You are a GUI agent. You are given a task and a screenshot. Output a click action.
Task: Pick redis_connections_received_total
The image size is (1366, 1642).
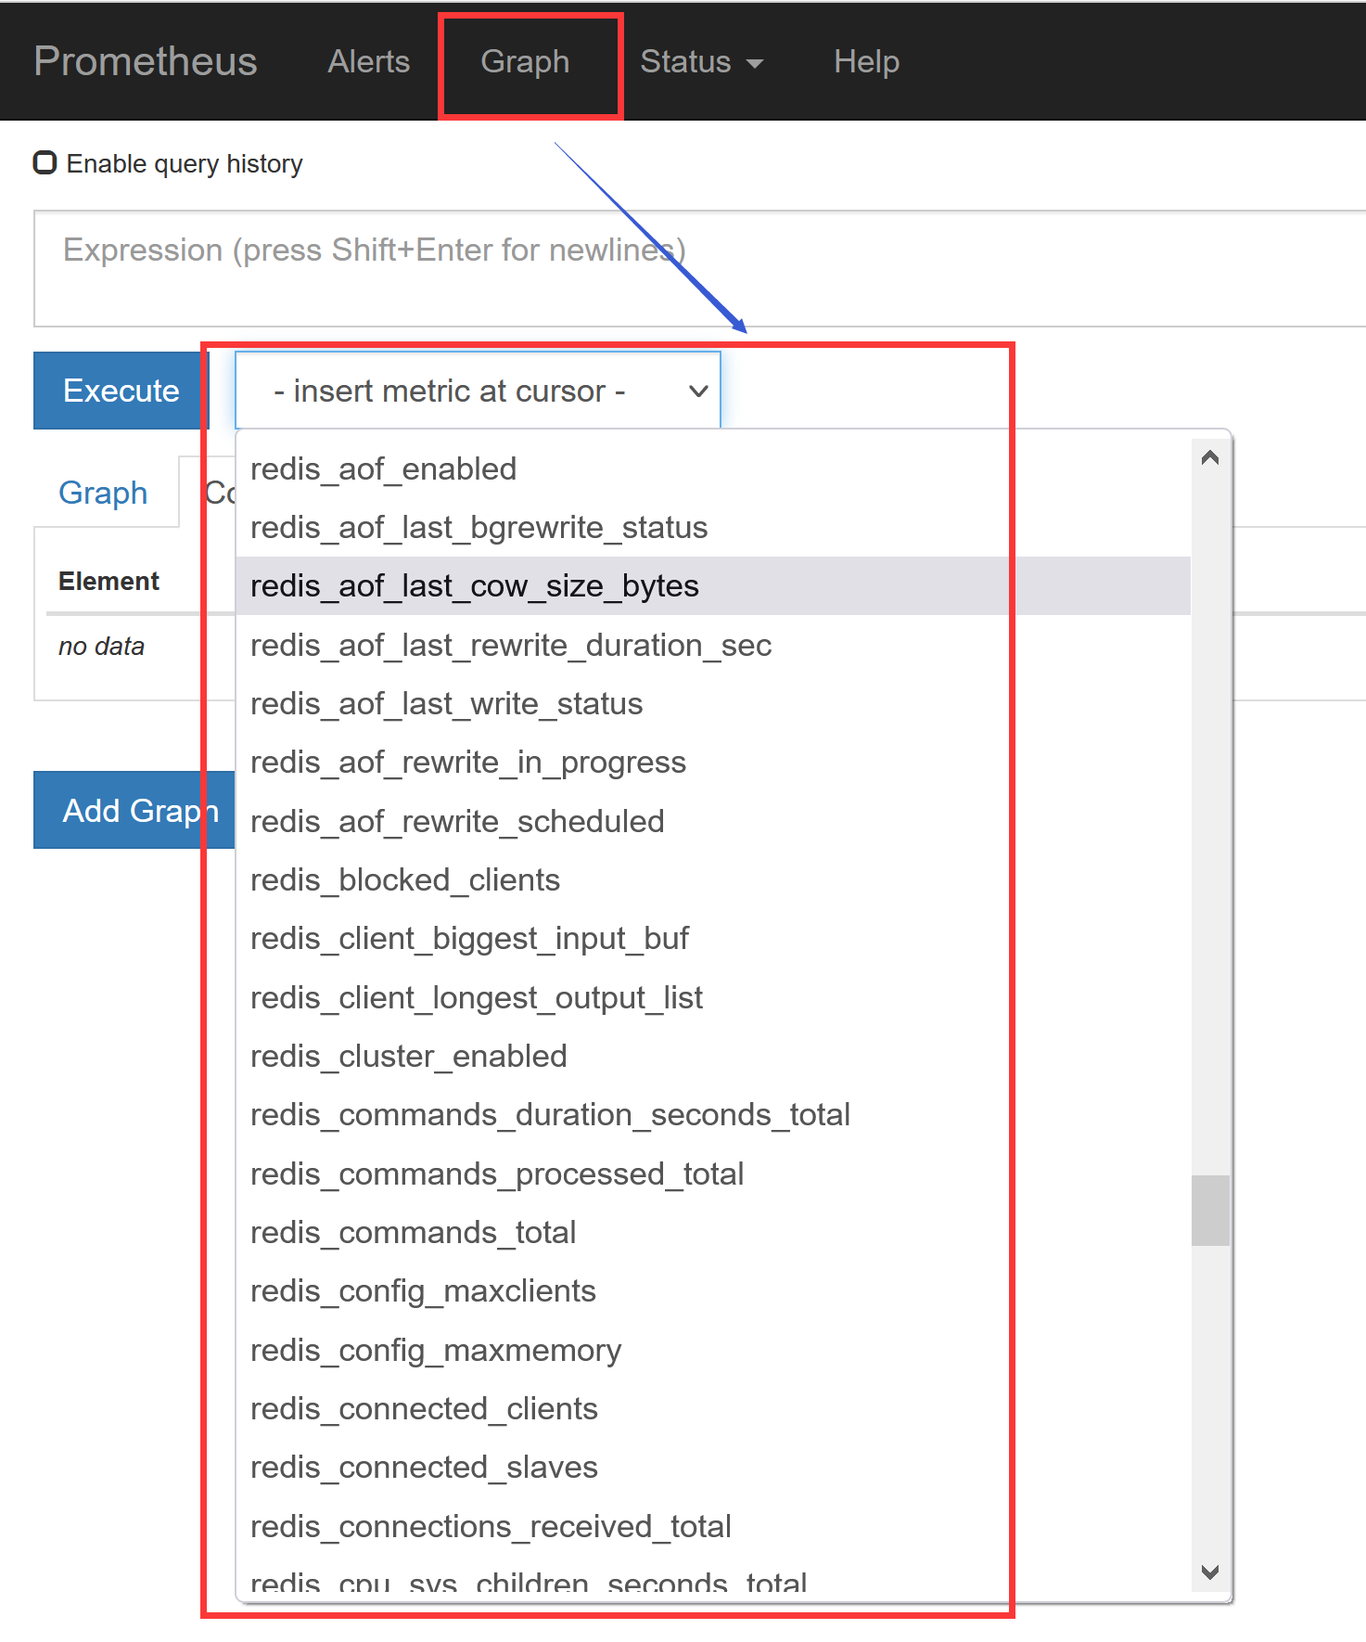click(713, 1527)
